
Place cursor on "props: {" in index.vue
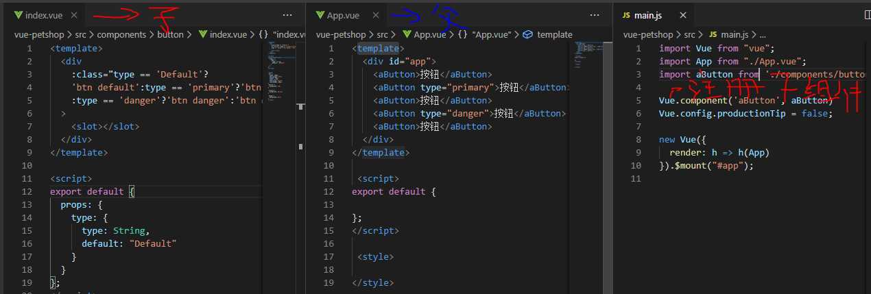pyautogui.click(x=81, y=205)
